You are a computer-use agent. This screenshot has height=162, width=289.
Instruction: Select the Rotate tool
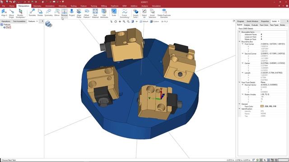[40, 13]
